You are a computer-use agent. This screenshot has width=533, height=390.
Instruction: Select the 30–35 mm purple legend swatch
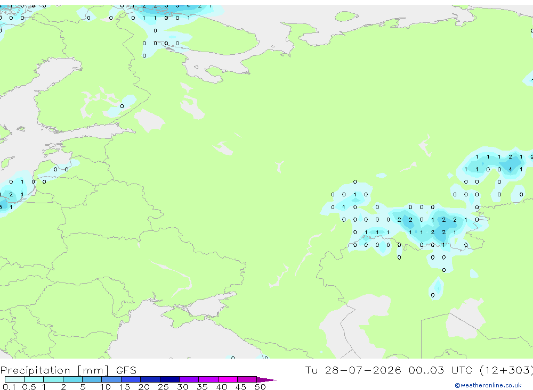[189, 379]
